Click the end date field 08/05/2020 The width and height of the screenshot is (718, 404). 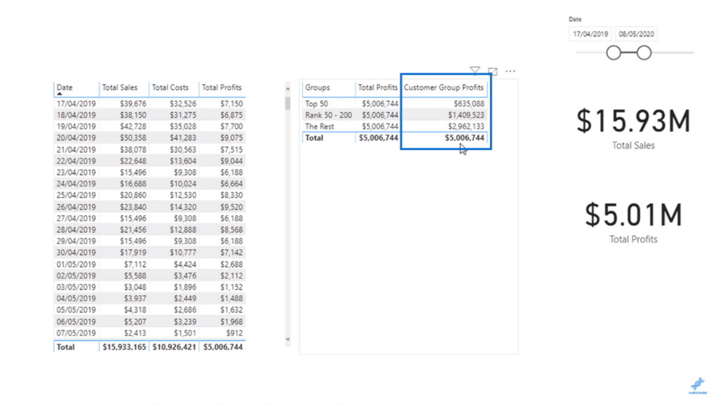click(636, 34)
